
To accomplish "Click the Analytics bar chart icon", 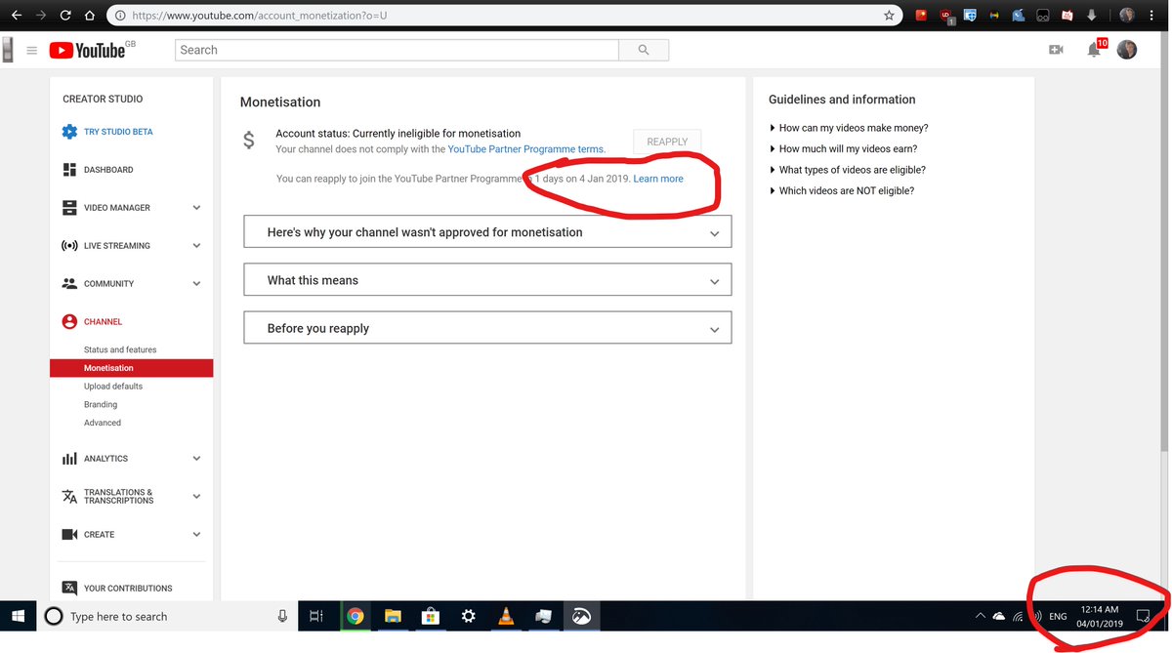I will point(69,459).
